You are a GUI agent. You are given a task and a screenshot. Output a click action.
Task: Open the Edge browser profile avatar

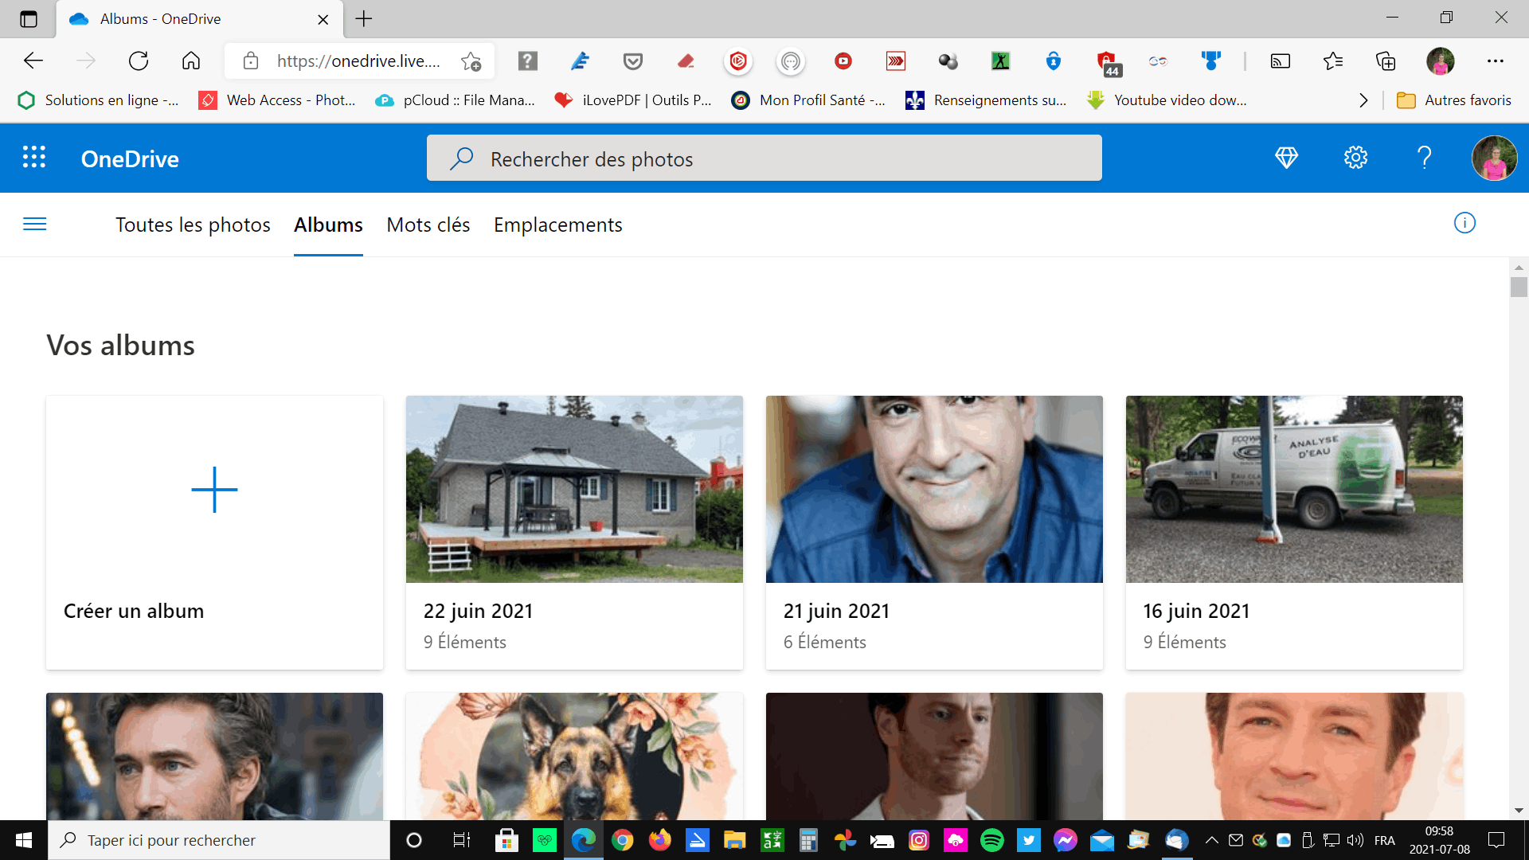click(x=1440, y=61)
